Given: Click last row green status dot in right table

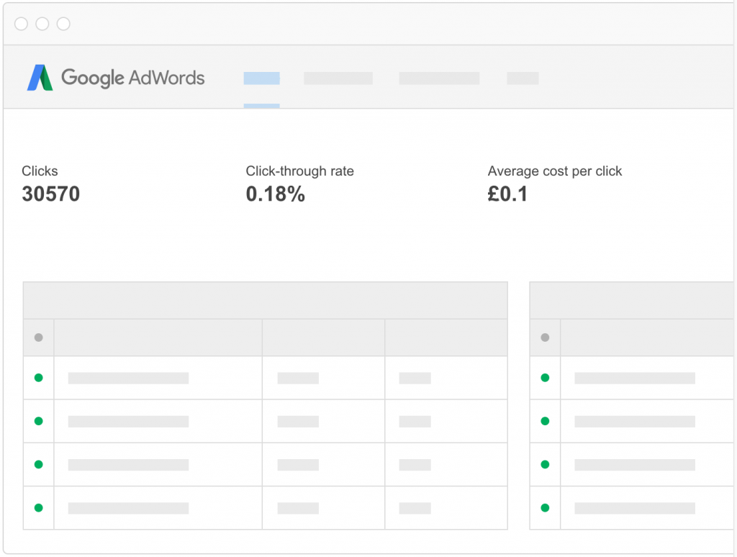Looking at the screenshot, I should pos(546,507).
